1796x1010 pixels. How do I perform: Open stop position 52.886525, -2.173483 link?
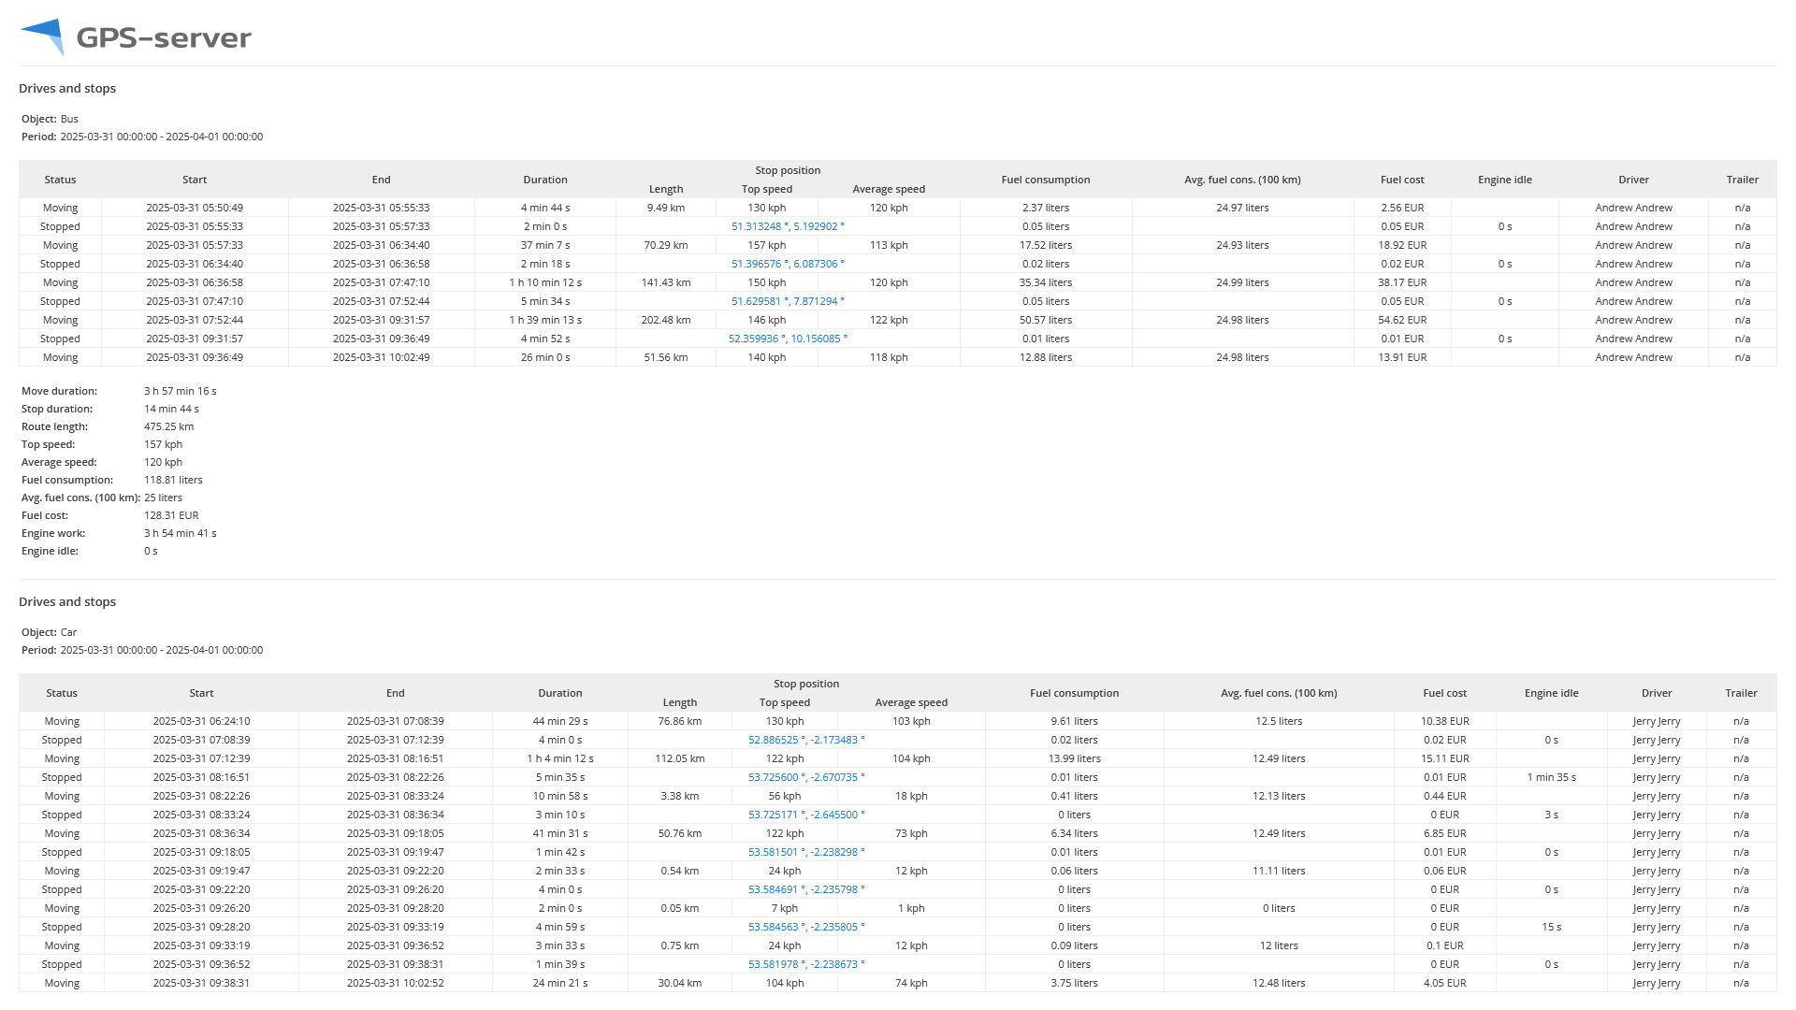805,740
